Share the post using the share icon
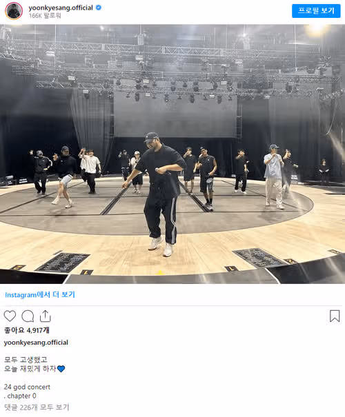Screen dimensions: 345x417 point(46,316)
